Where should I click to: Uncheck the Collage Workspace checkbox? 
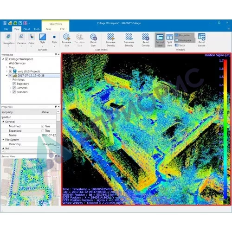tap(6, 59)
